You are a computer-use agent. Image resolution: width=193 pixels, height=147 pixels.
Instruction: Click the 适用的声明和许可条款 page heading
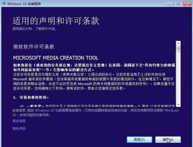56,21
